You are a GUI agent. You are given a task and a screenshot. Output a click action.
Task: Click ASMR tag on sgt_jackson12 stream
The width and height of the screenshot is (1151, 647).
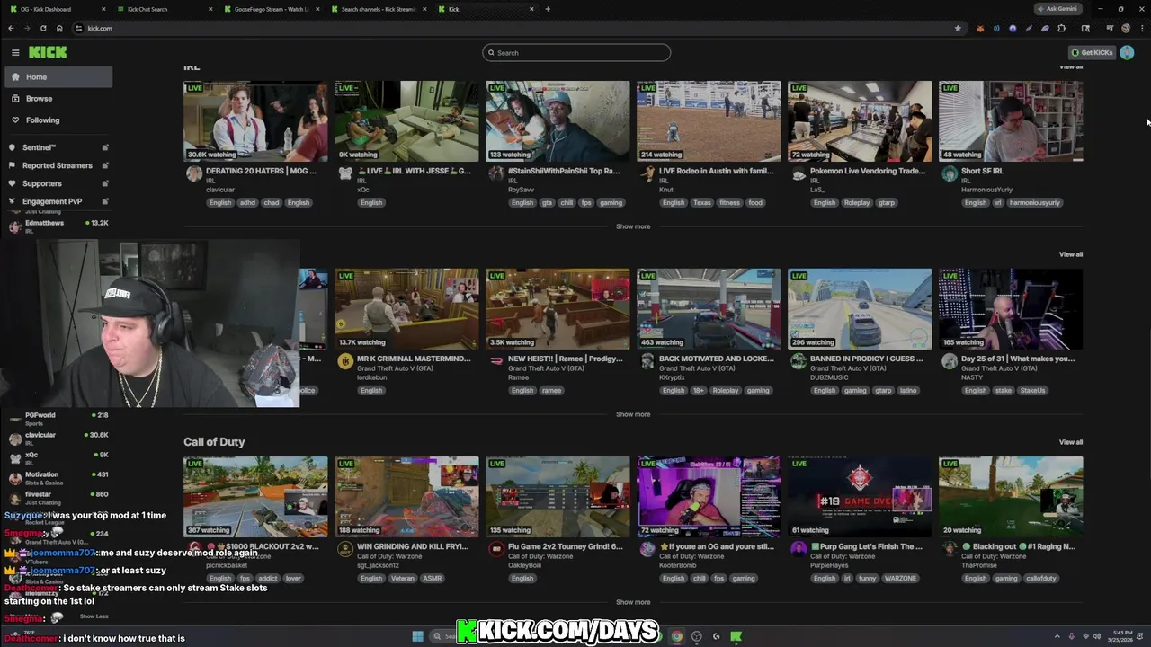(x=433, y=578)
